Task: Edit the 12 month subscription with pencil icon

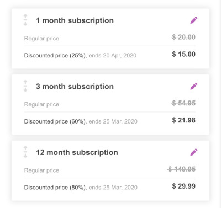Action: point(194,152)
